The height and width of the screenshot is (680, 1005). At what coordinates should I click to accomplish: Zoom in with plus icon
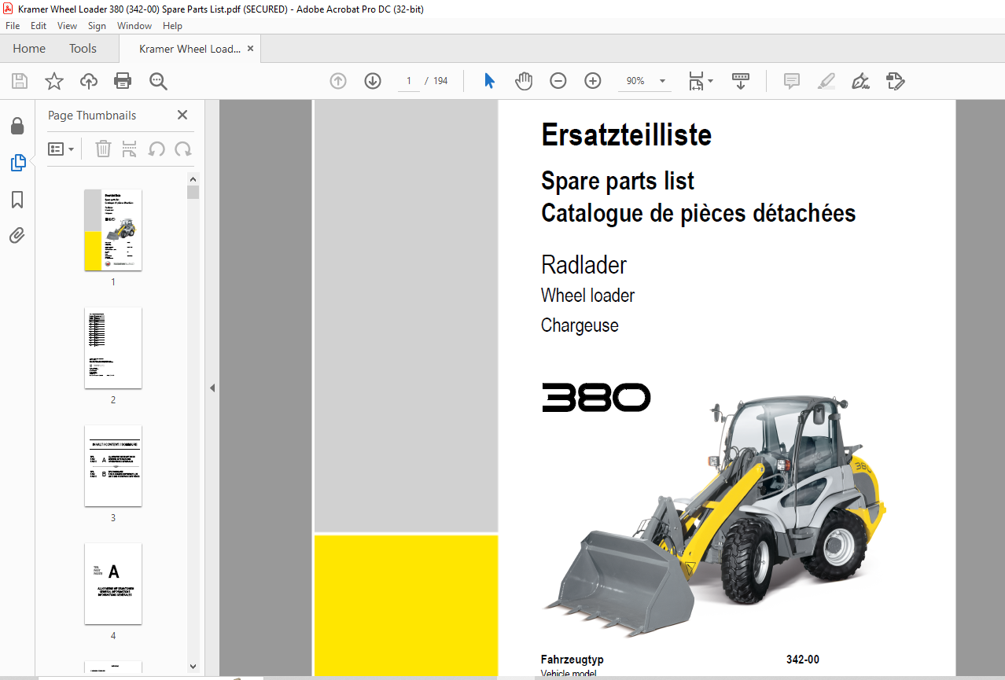[593, 81]
